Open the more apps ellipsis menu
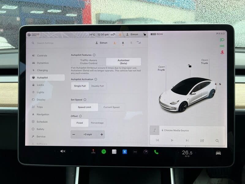 click(135, 152)
